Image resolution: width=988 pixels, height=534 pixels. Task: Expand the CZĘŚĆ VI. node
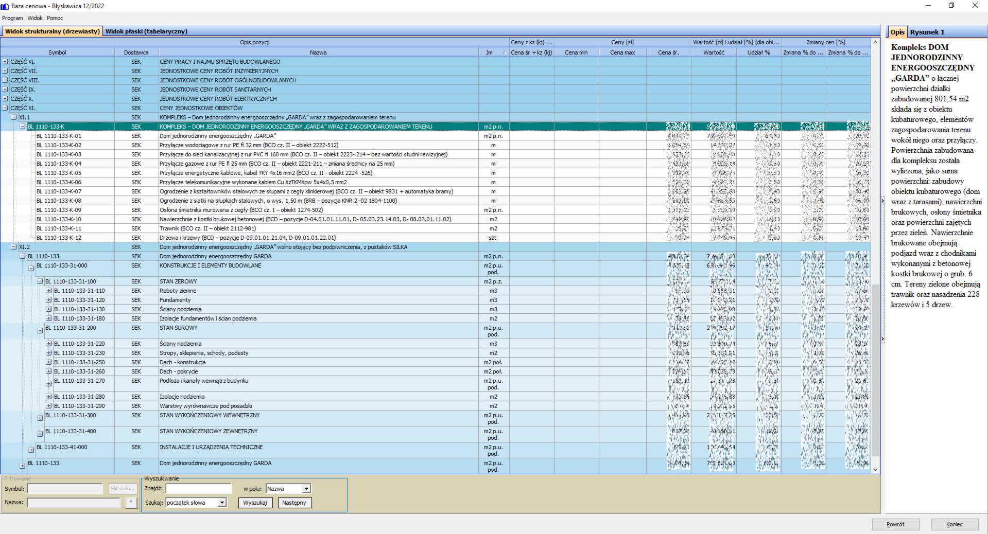tap(5, 62)
